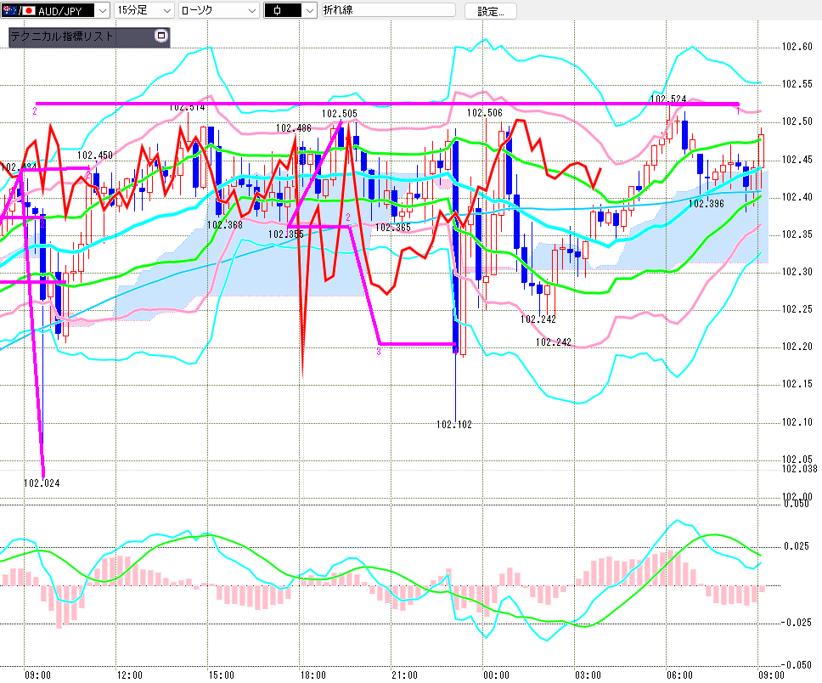This screenshot has width=822, height=683.
Task: Expand the ローソク chart type dropdown
Action: 251,11
